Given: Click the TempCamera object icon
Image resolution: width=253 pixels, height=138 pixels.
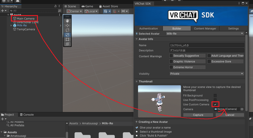Looking at the screenshot, I should pyautogui.click(x=15, y=29).
